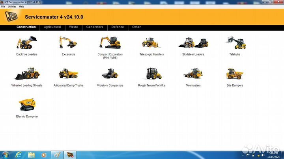
Task: Switch to the Construction tab
Action: [26, 27]
